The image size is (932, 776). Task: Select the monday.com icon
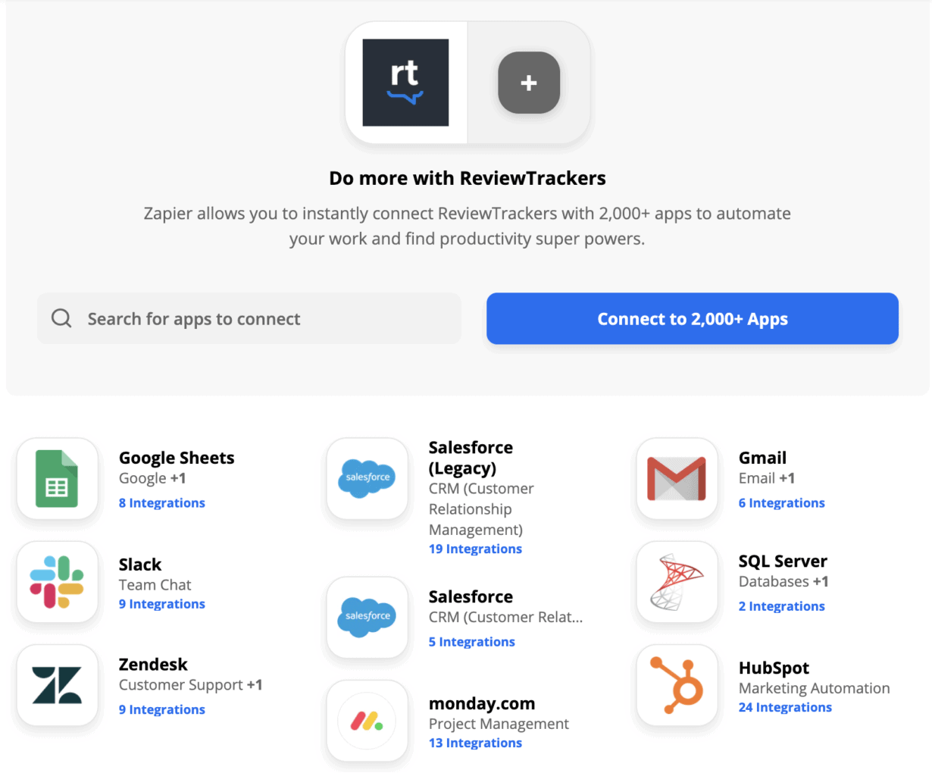[x=367, y=721]
